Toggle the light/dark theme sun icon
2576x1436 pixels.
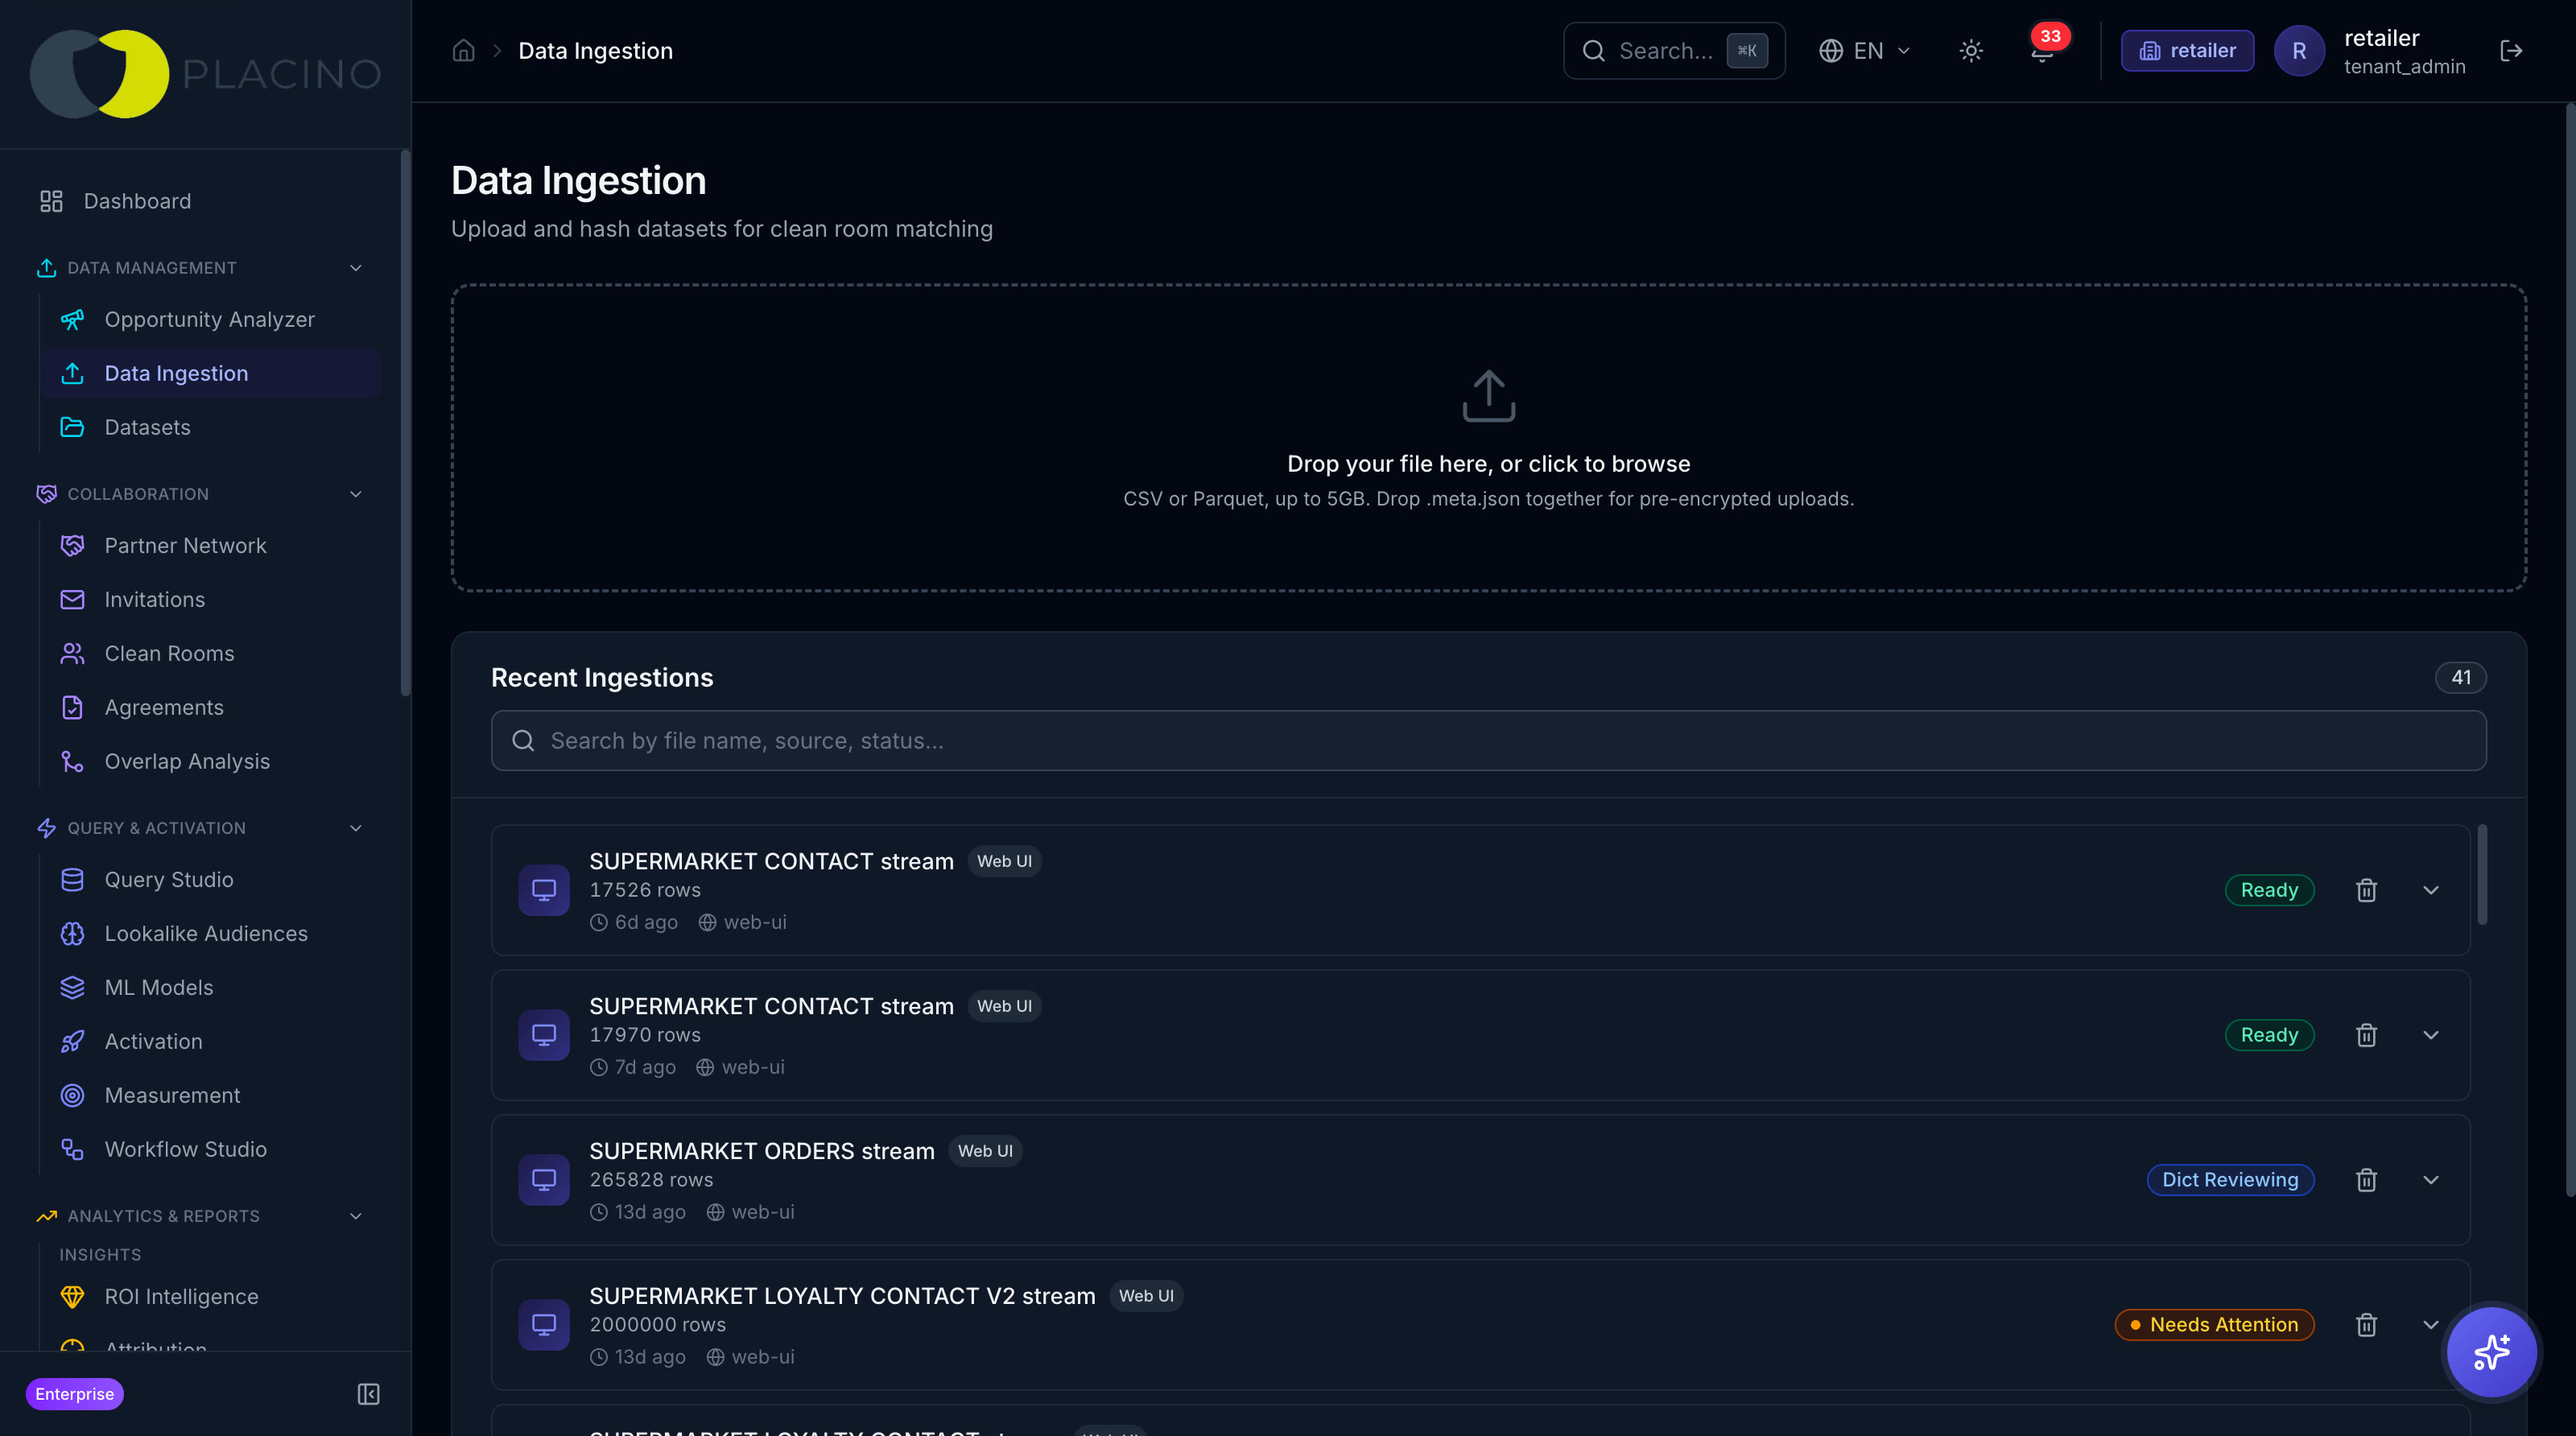pyautogui.click(x=1970, y=51)
